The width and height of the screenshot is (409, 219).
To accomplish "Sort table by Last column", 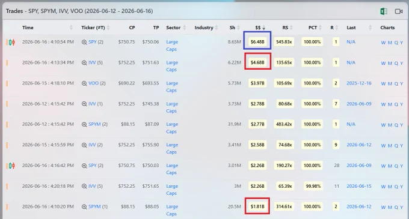I will coord(370,28).
